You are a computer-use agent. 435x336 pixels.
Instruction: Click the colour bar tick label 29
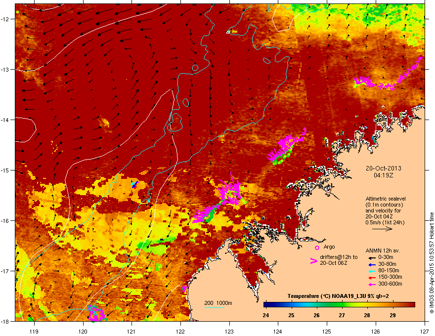click(392, 315)
